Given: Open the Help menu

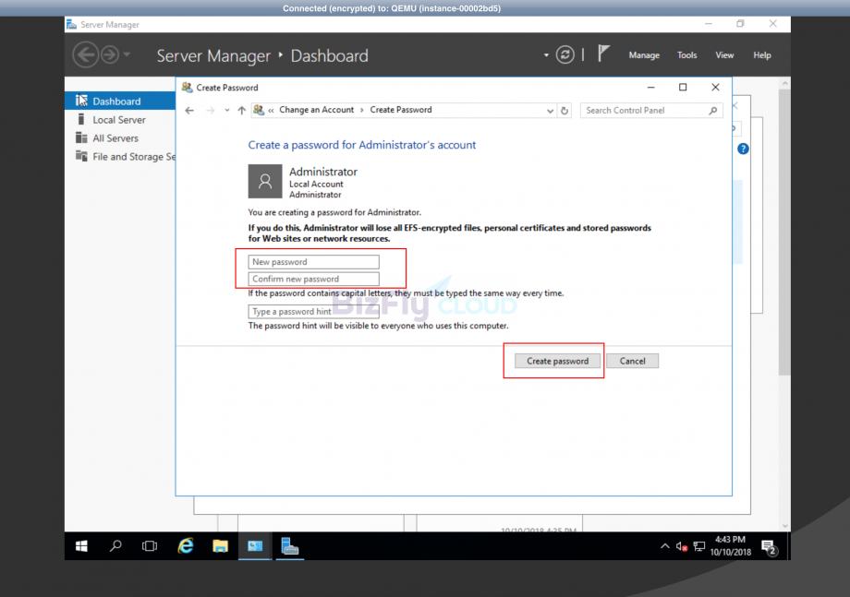Looking at the screenshot, I should (761, 55).
